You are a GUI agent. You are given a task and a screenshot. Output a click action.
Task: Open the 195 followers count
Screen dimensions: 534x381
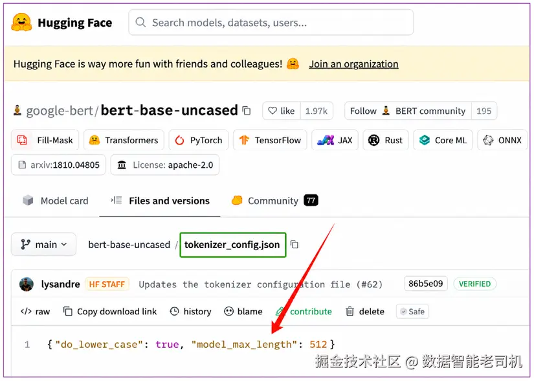click(x=484, y=111)
